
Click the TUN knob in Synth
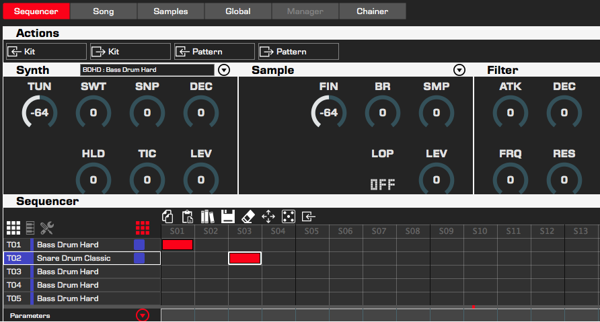(x=39, y=112)
